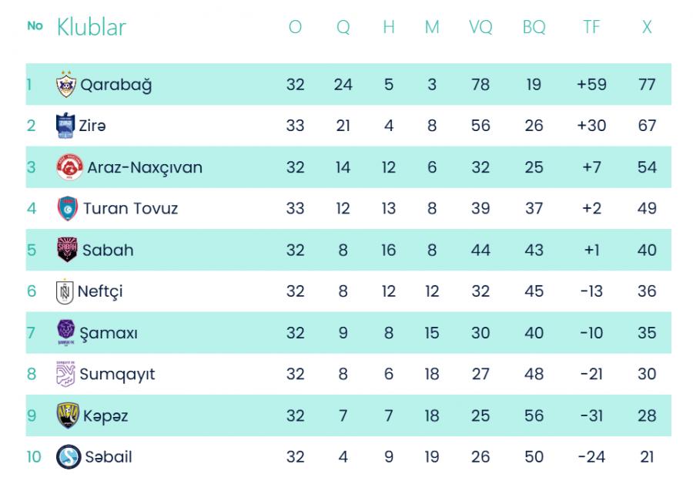Click the Şamaxı purple lion logo
This screenshot has width=693, height=481.
coord(66,332)
